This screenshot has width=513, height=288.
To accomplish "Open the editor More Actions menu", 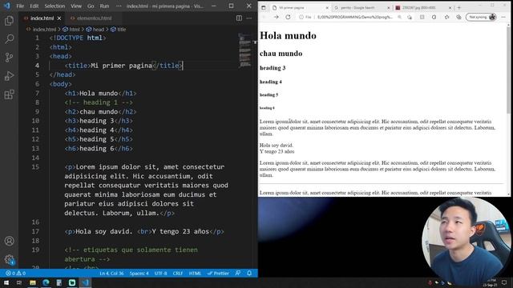I will [x=249, y=18].
